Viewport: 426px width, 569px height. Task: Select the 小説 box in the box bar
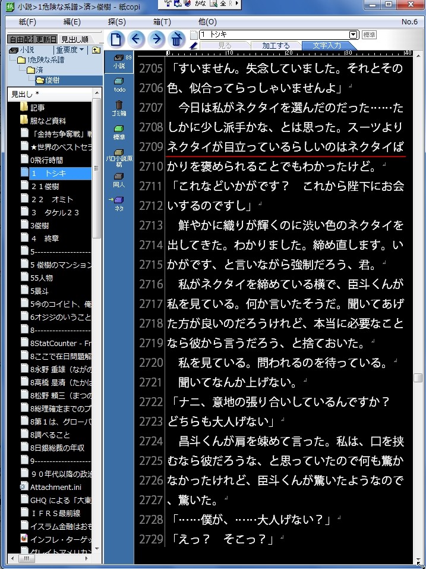click(119, 62)
